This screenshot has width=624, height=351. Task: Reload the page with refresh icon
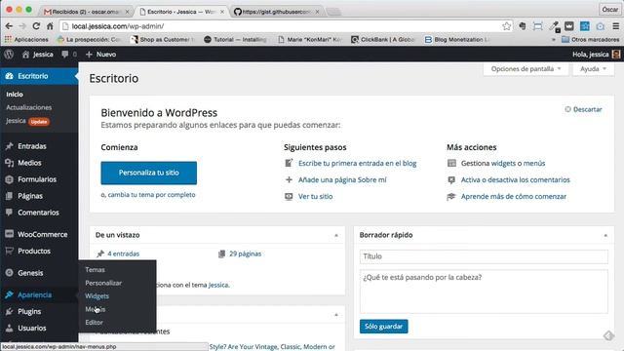click(36, 26)
